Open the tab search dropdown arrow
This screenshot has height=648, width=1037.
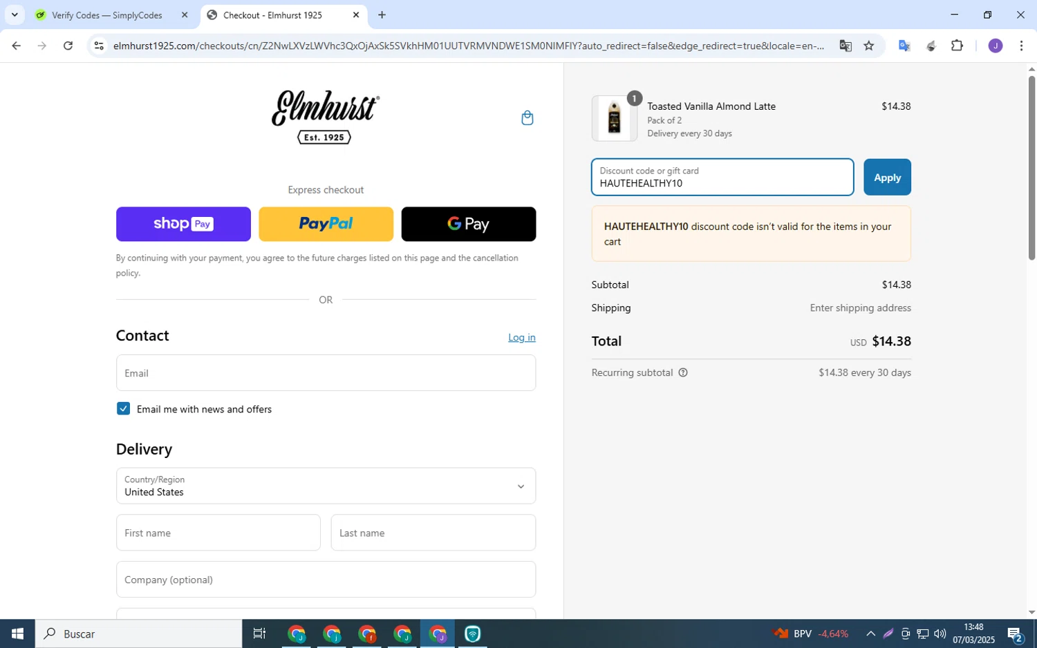coord(15,15)
